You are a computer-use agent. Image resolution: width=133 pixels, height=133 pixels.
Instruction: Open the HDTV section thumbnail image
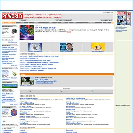tap(27, 81)
